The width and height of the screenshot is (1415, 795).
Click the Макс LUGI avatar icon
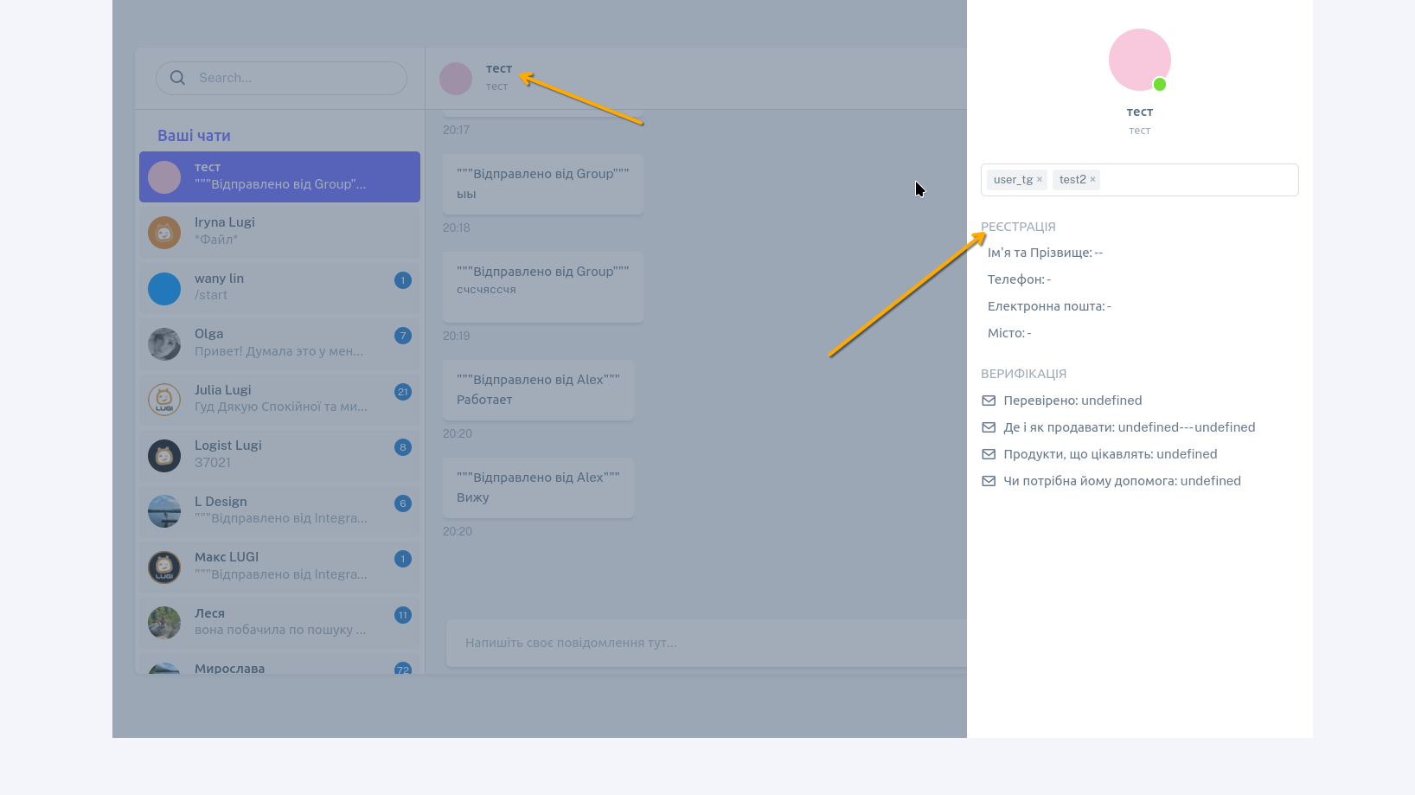[x=164, y=567]
